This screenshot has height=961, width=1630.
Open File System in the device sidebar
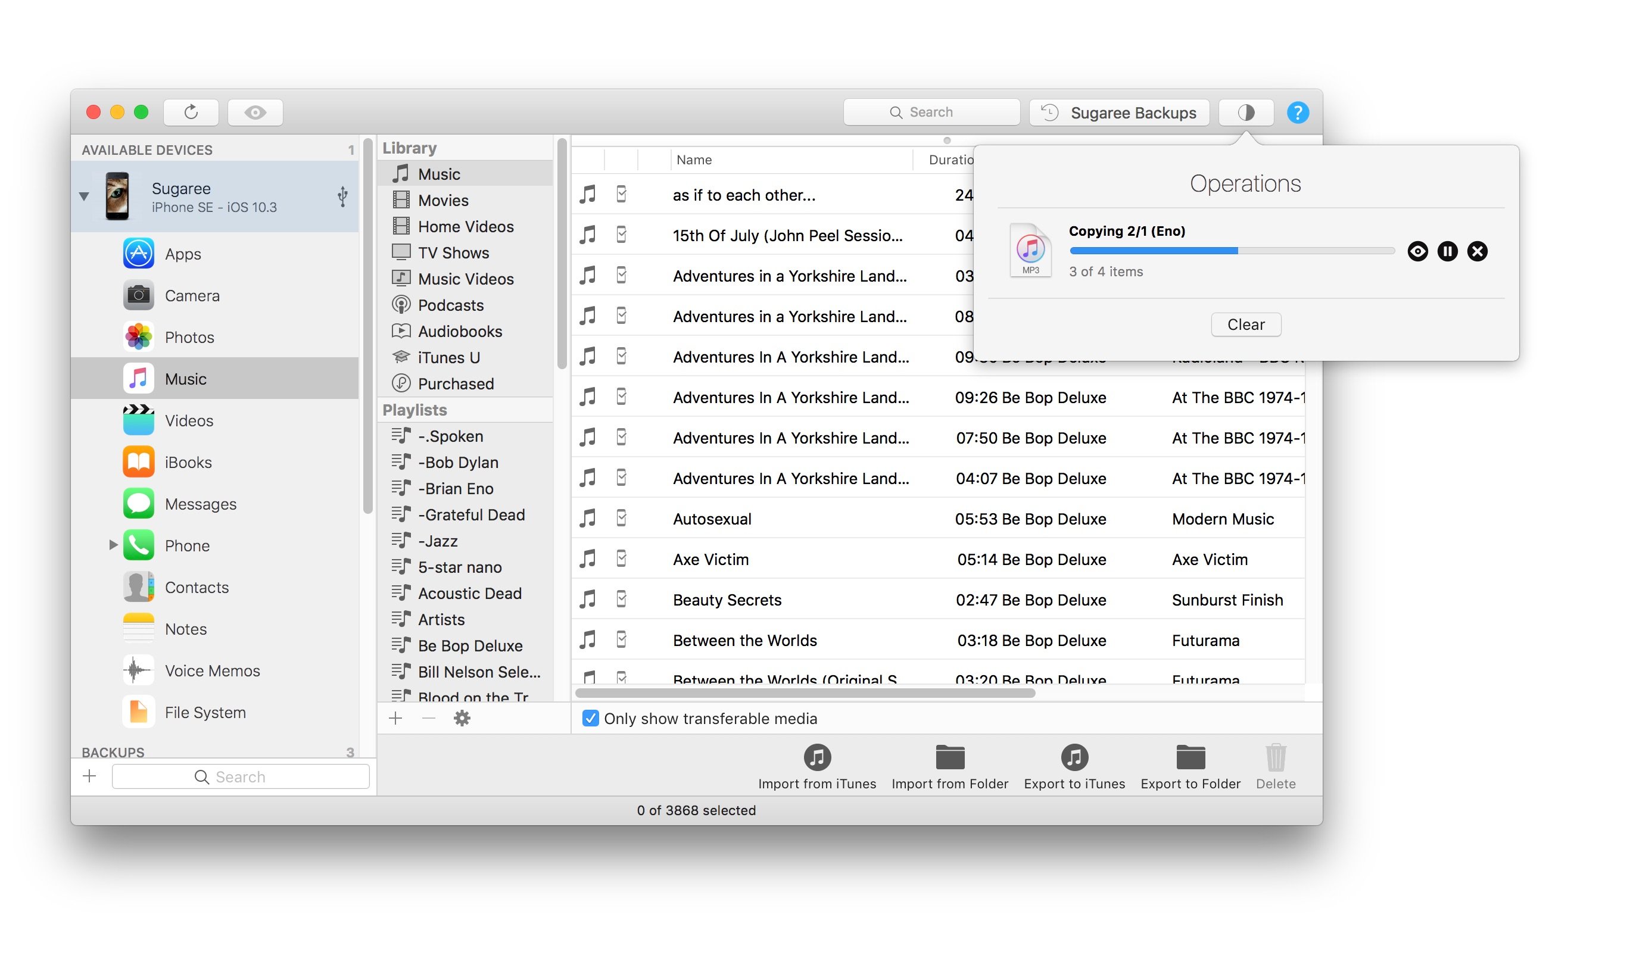[214, 712]
